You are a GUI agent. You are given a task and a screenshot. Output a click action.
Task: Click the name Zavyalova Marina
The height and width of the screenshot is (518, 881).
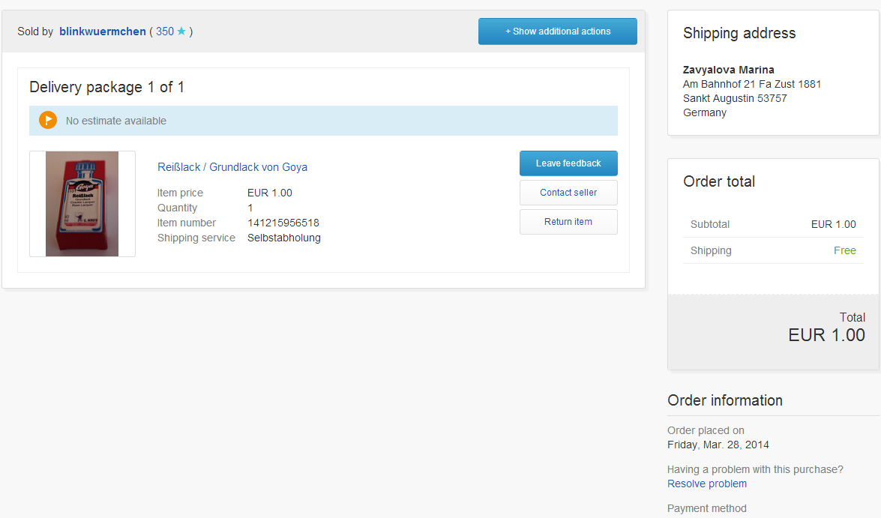pos(729,70)
